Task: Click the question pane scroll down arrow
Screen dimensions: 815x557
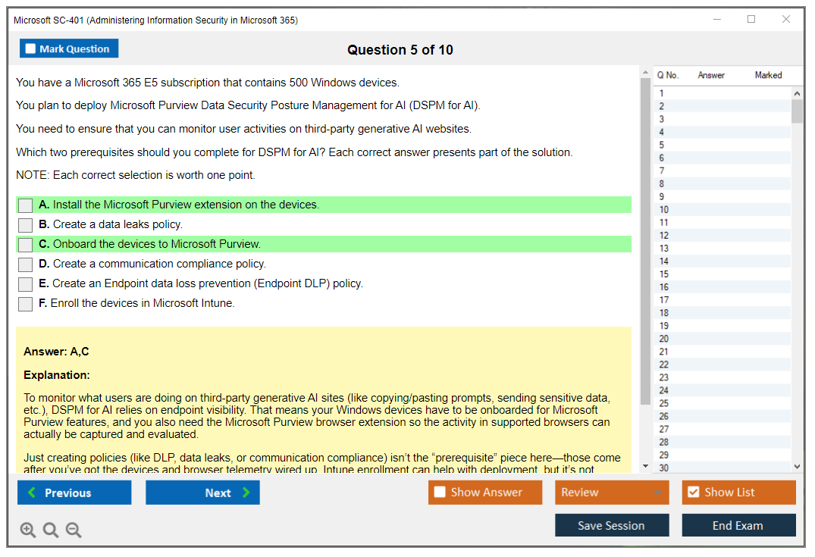Action: click(645, 465)
